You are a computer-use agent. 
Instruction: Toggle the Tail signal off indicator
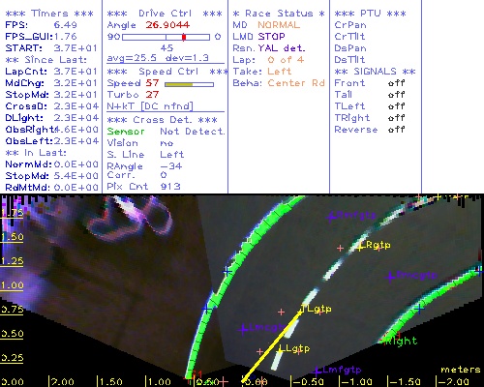tap(396, 95)
